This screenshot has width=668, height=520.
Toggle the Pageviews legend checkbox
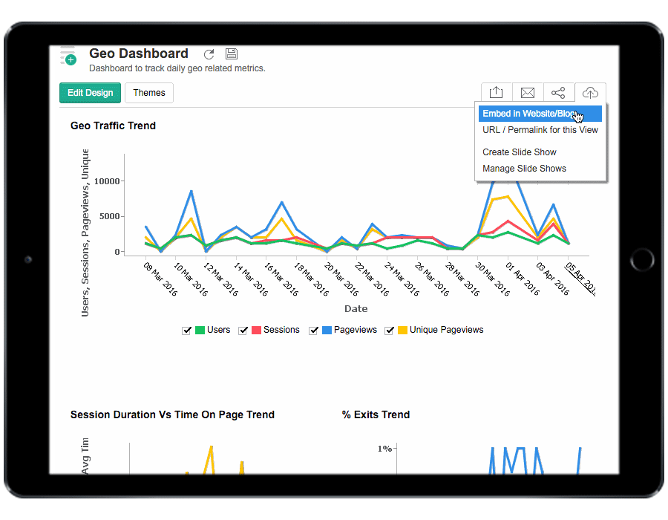click(313, 331)
